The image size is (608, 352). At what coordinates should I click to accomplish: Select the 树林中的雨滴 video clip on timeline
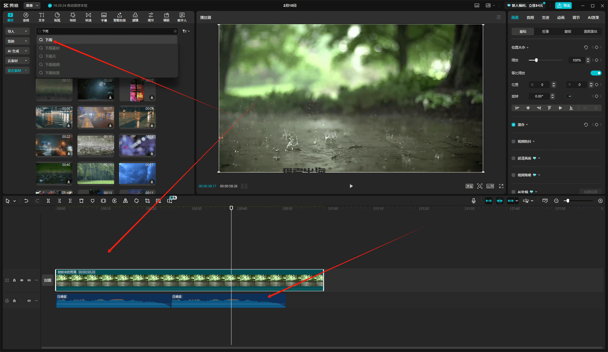click(x=190, y=280)
